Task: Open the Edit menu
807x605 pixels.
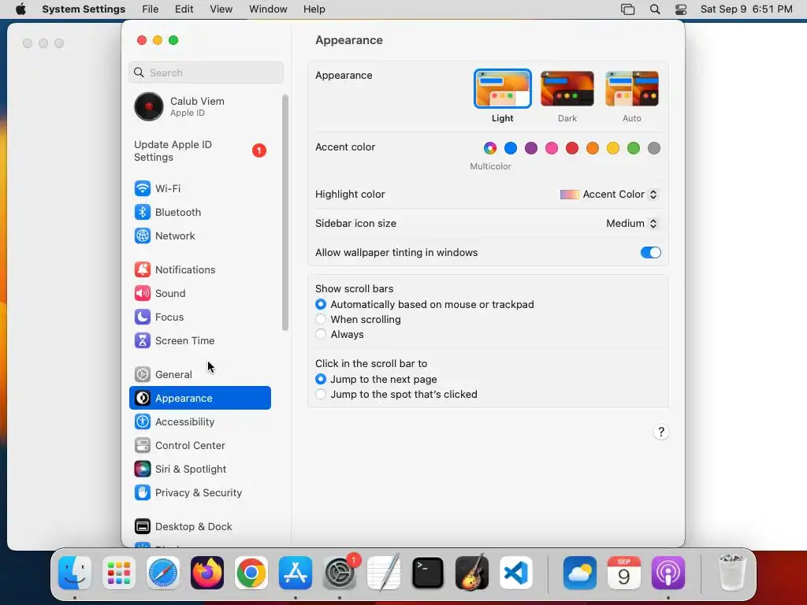Action: point(184,9)
